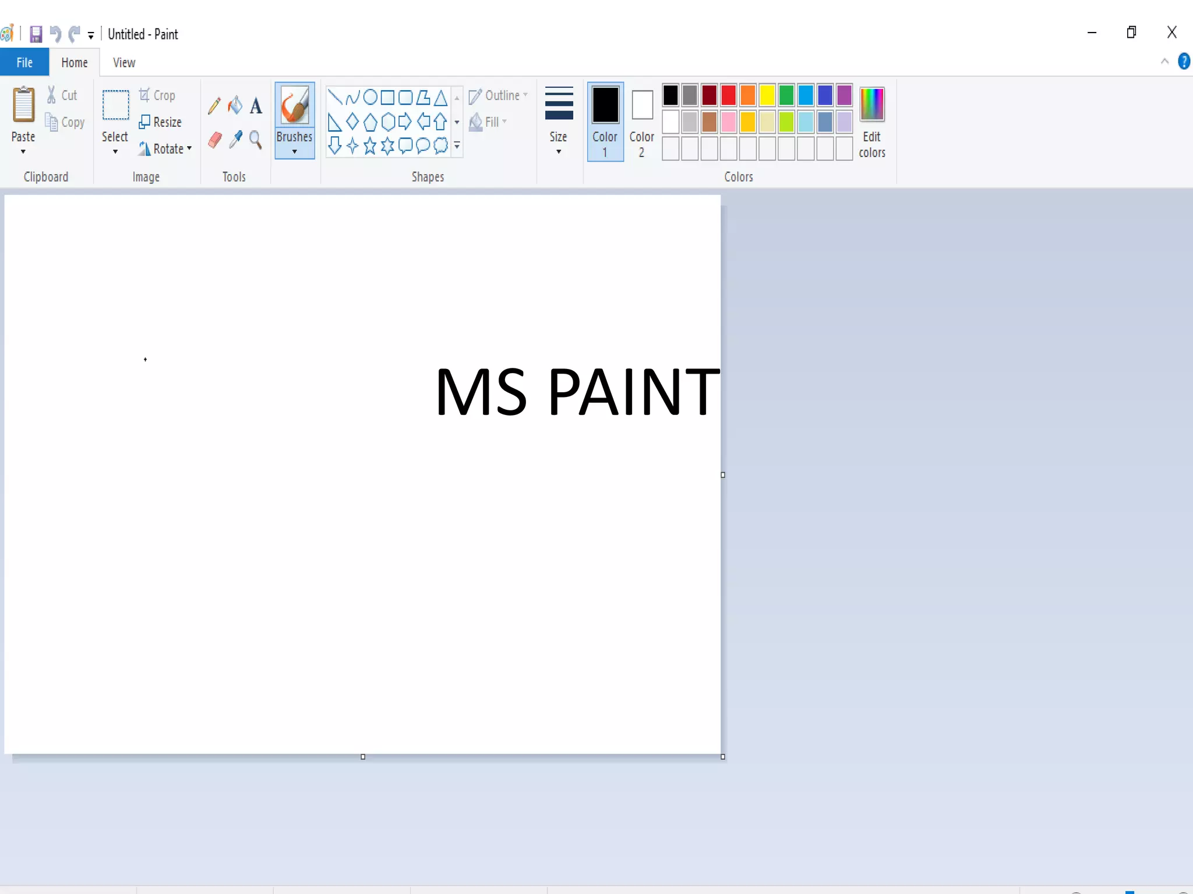The image size is (1193, 894).
Task: Choose the Five-point star shape
Action: [x=370, y=146]
